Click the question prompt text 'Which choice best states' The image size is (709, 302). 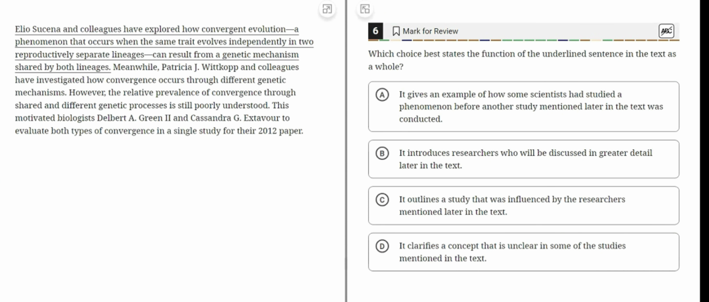[x=523, y=60]
